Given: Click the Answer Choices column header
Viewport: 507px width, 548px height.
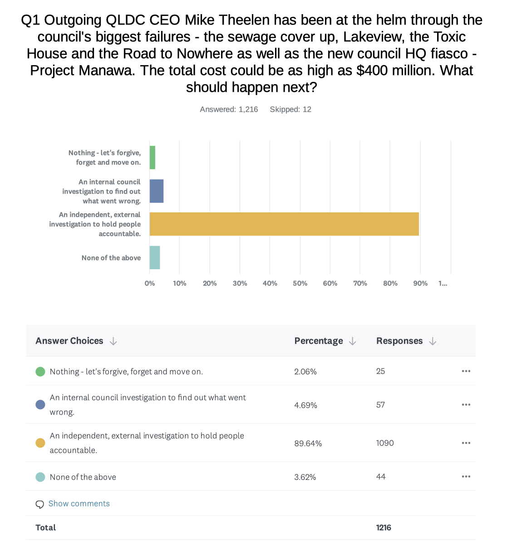Looking at the screenshot, I should pyautogui.click(x=69, y=341).
